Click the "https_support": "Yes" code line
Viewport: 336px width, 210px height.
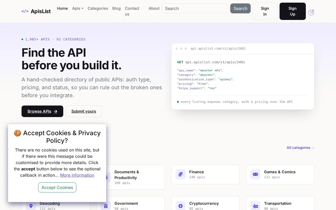[x=197, y=88]
